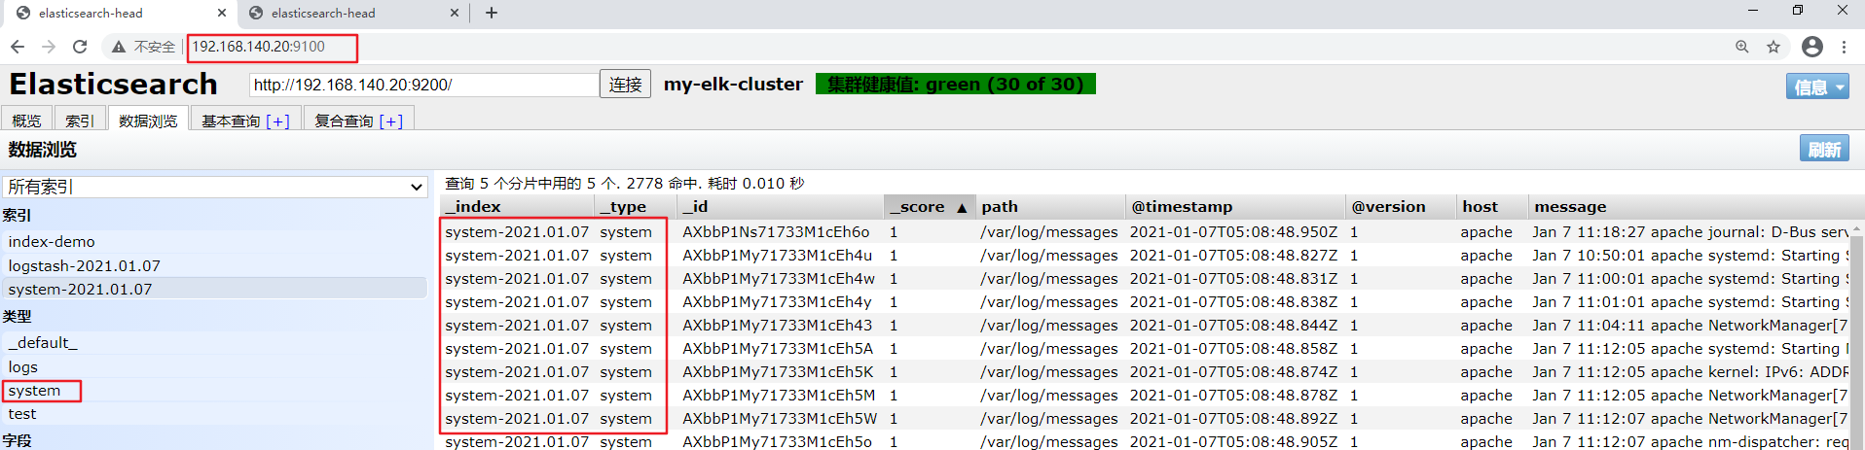This screenshot has height=450, width=1865.
Task: Sort by the _index column header
Action: pyautogui.click(x=518, y=206)
